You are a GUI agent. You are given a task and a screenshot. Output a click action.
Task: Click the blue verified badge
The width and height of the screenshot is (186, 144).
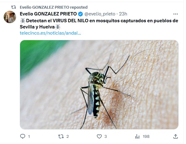(x=80, y=14)
